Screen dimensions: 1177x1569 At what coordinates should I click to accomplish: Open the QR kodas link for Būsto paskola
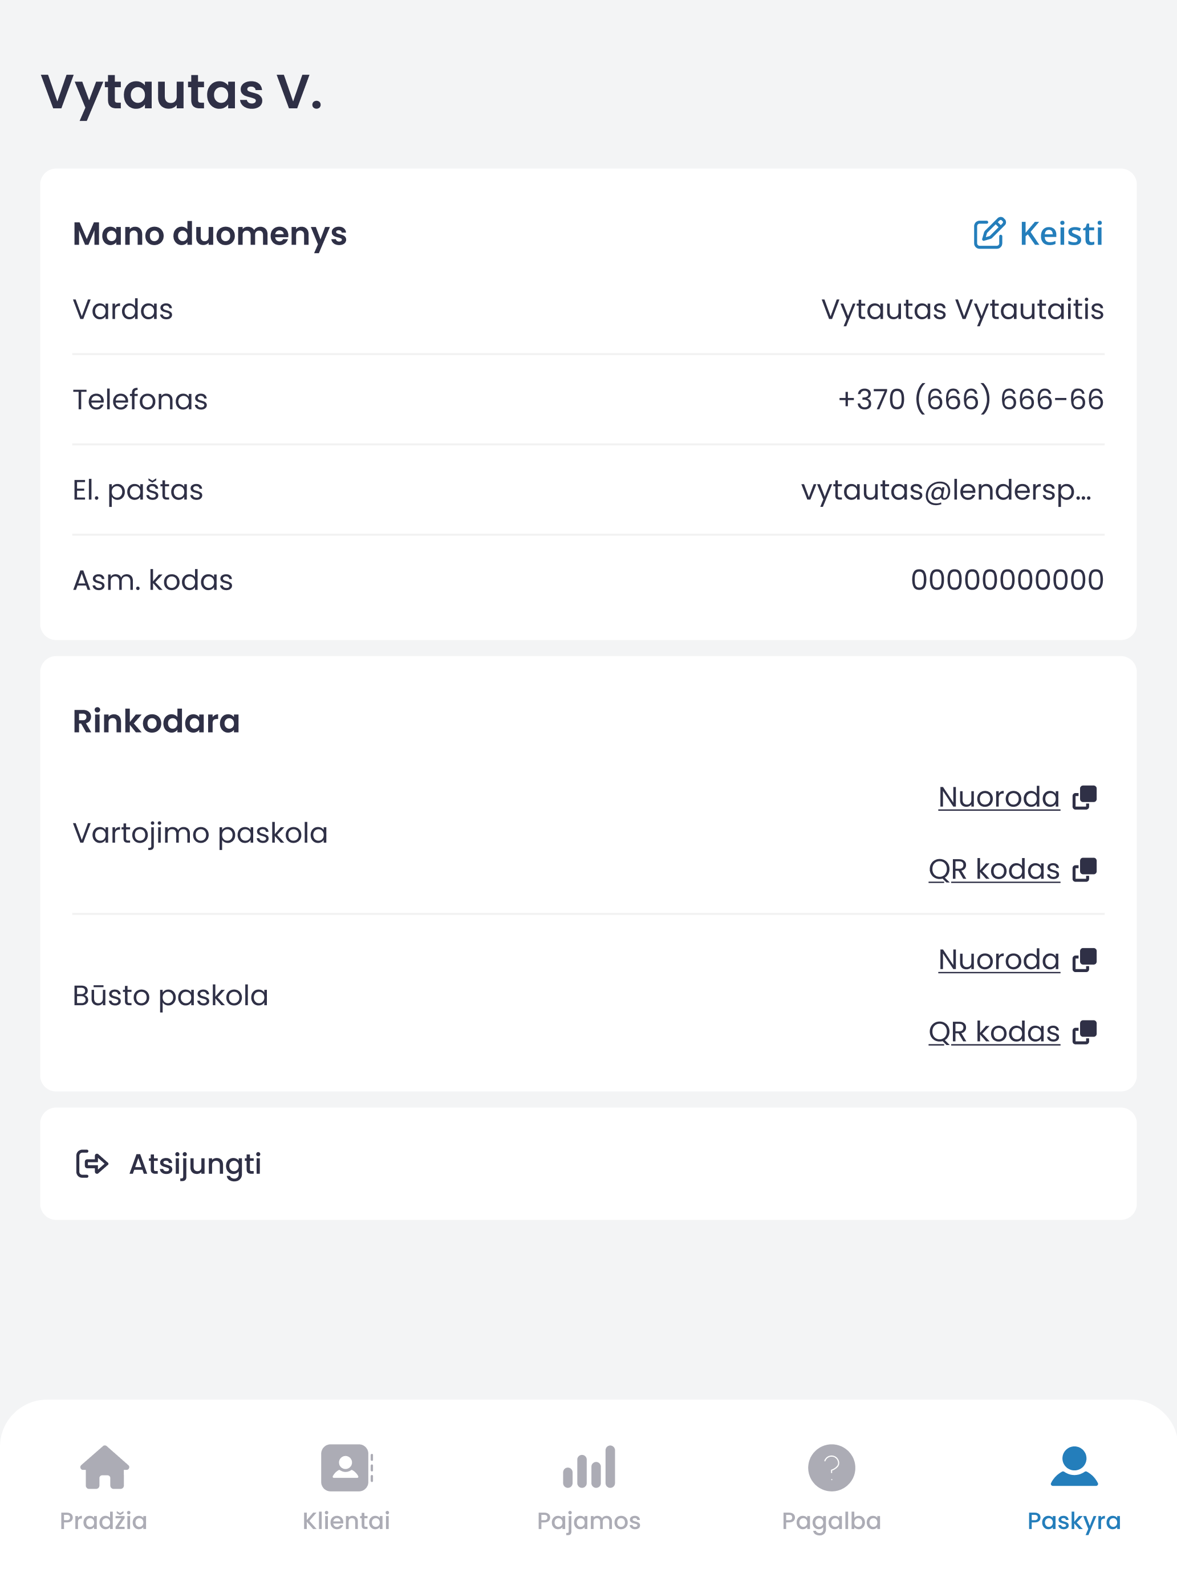pyautogui.click(x=994, y=1032)
